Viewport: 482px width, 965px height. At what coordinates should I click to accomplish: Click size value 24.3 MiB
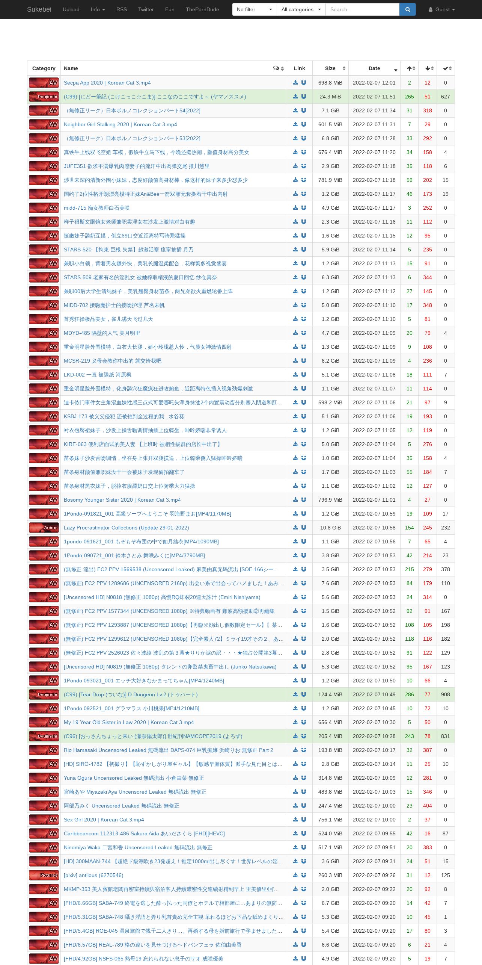click(x=330, y=97)
